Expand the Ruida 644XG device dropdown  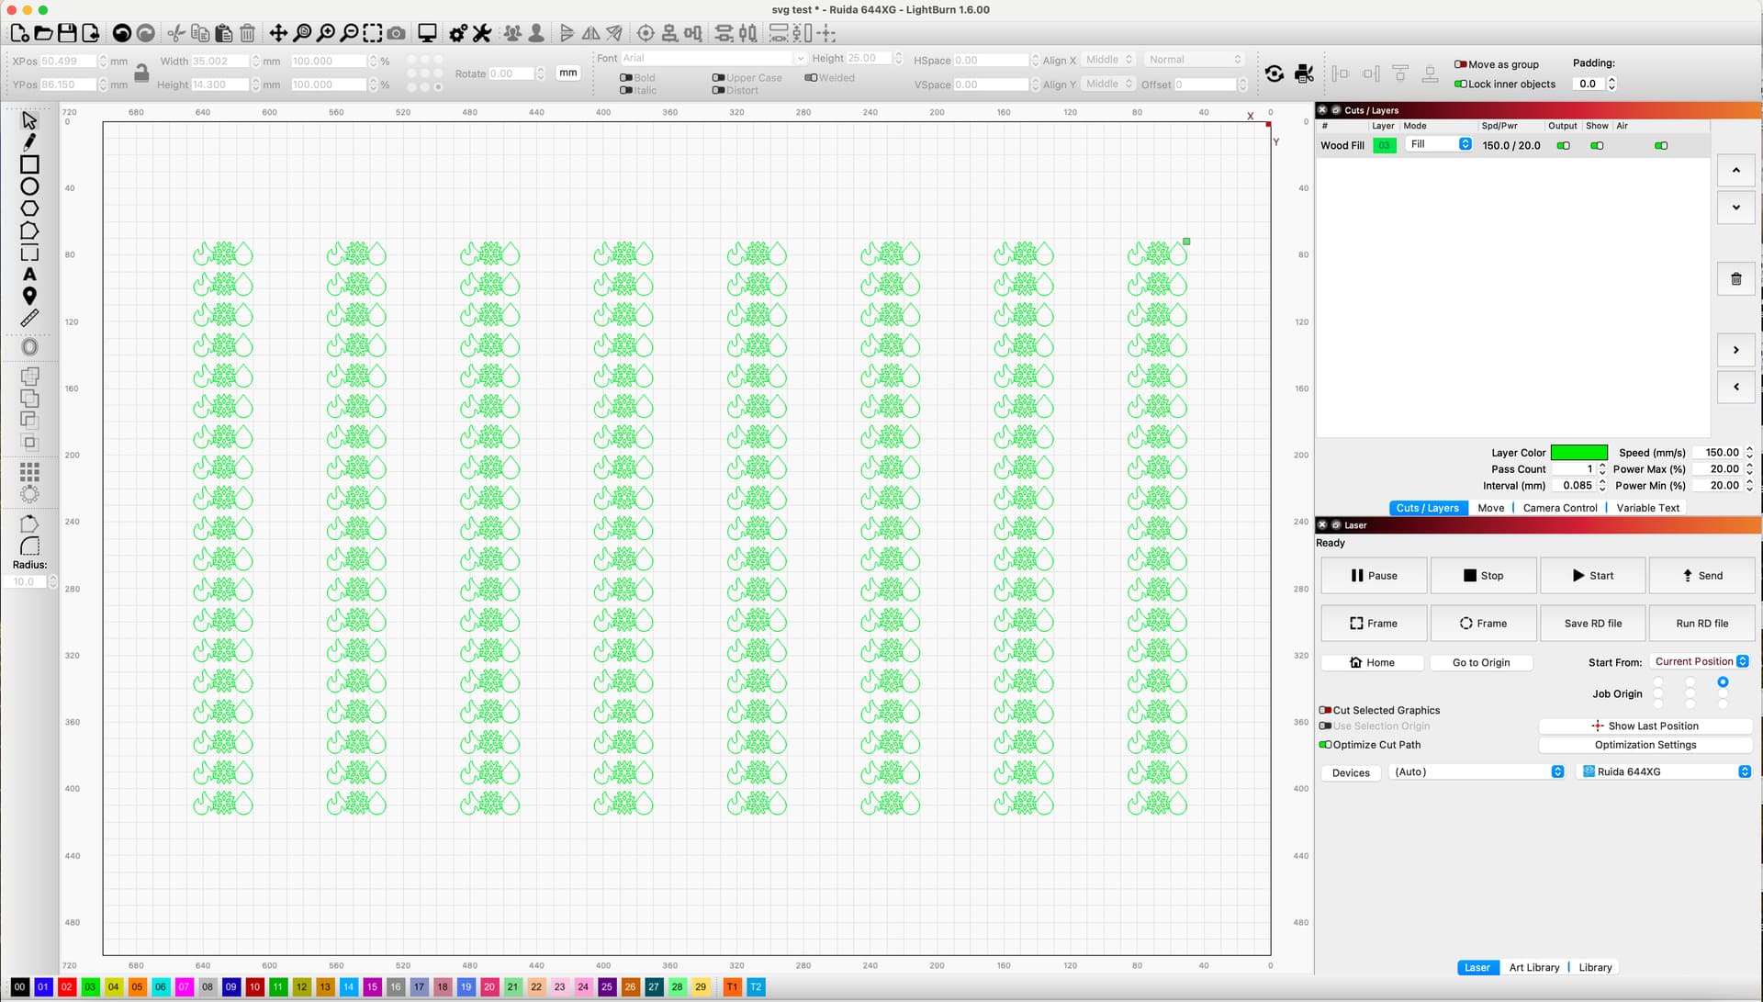pyautogui.click(x=1666, y=771)
